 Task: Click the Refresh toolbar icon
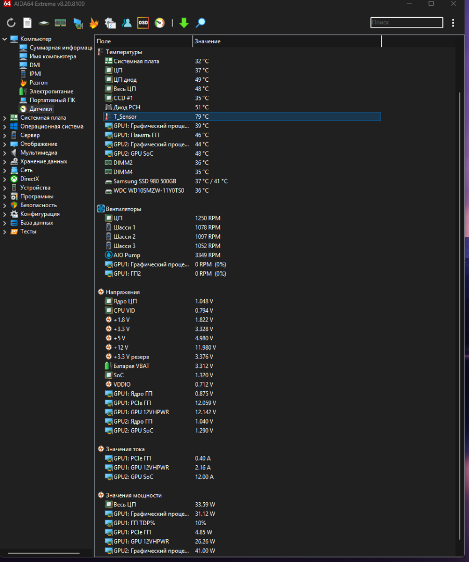coord(11,23)
